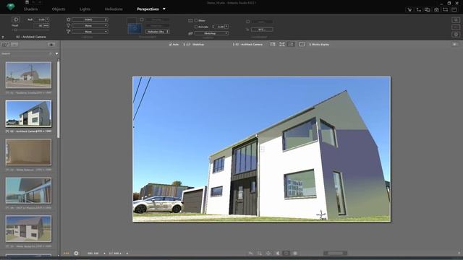Enable the Show clipping box checkbox
Viewport: 463px width, 260px height.
click(196, 21)
